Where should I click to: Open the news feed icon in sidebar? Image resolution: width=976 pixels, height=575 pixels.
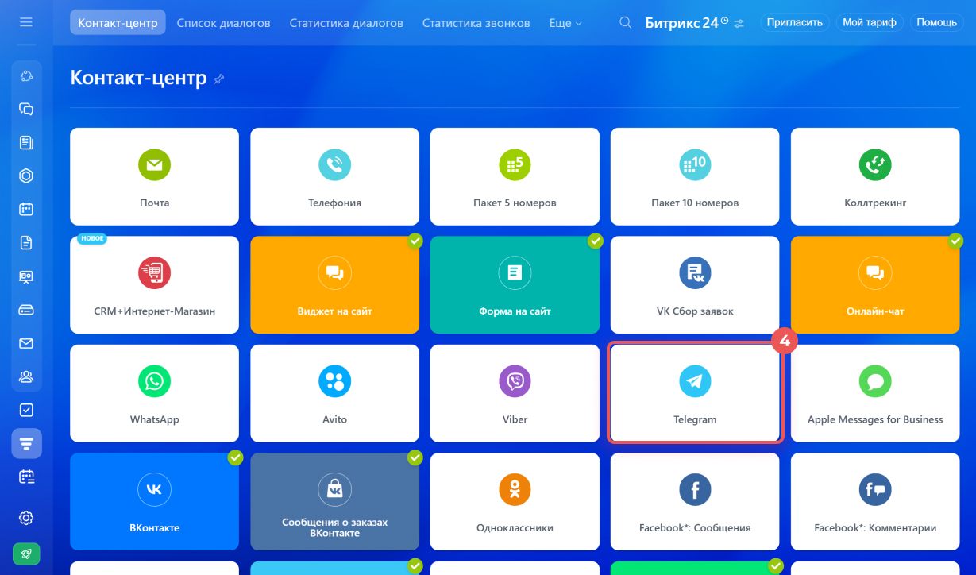pyautogui.click(x=26, y=143)
